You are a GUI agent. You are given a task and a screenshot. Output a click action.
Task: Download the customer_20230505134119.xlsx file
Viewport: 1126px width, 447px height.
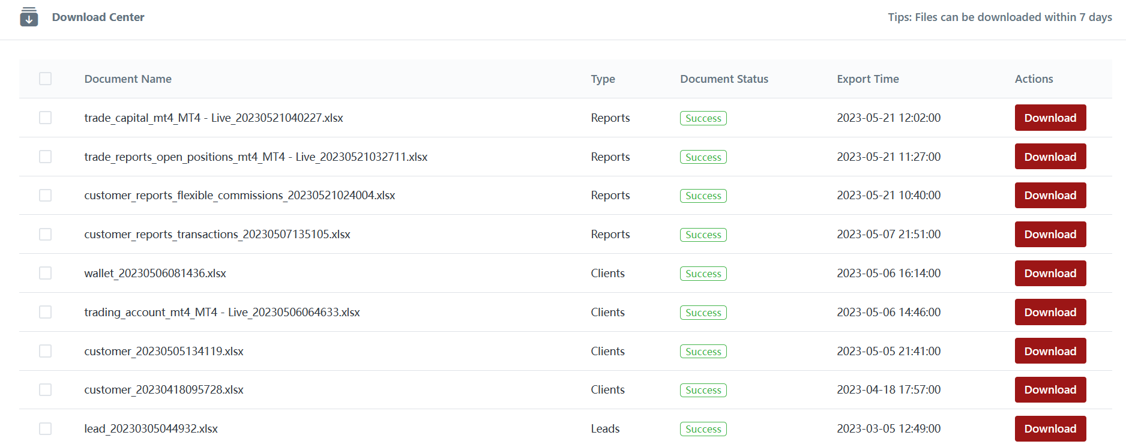[x=1050, y=351]
